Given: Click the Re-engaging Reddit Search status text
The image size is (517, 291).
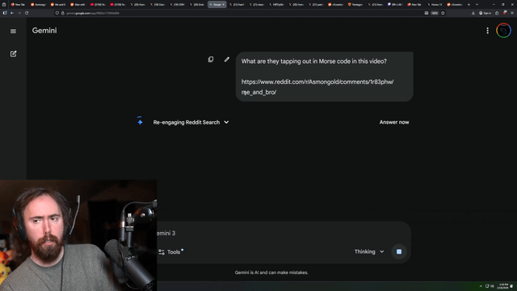Looking at the screenshot, I should tap(187, 122).
